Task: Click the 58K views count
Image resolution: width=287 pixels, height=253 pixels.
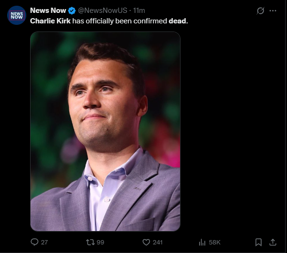Action: coord(214,242)
